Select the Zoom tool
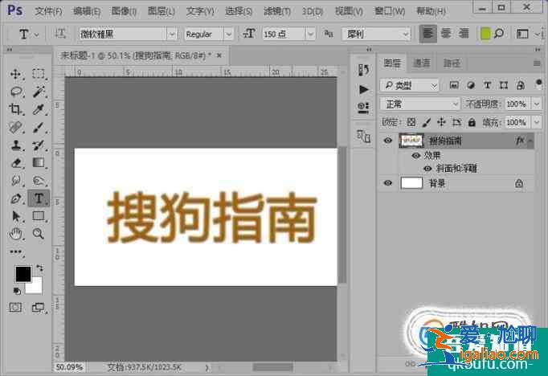 [39, 234]
